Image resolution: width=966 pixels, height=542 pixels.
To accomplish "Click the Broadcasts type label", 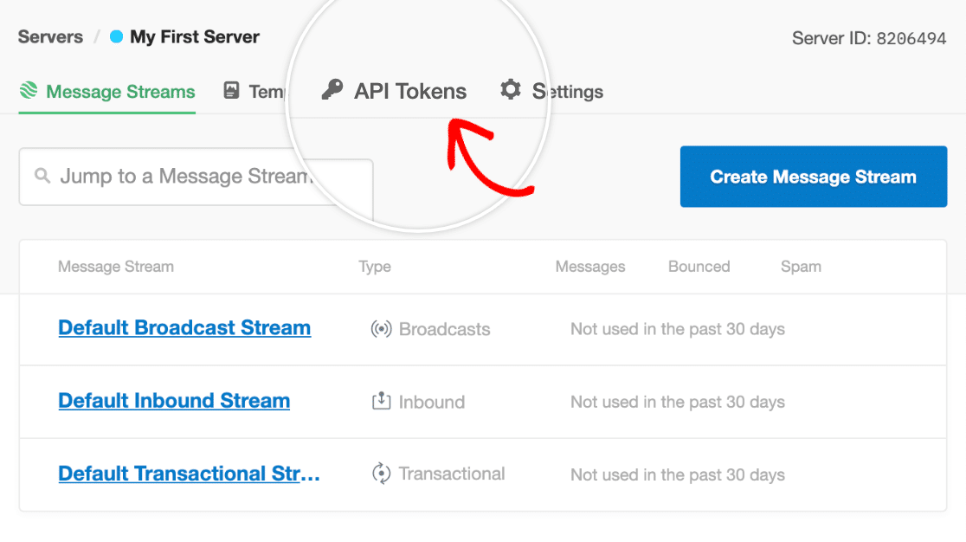I will pos(444,329).
